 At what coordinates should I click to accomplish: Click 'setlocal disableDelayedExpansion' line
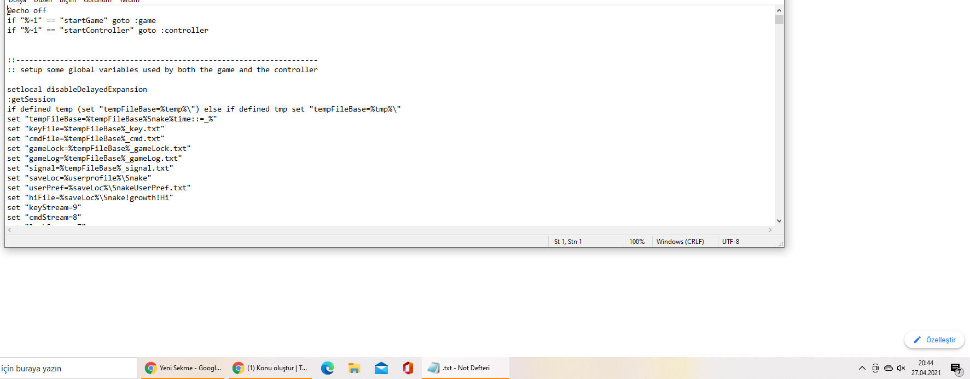pos(77,89)
